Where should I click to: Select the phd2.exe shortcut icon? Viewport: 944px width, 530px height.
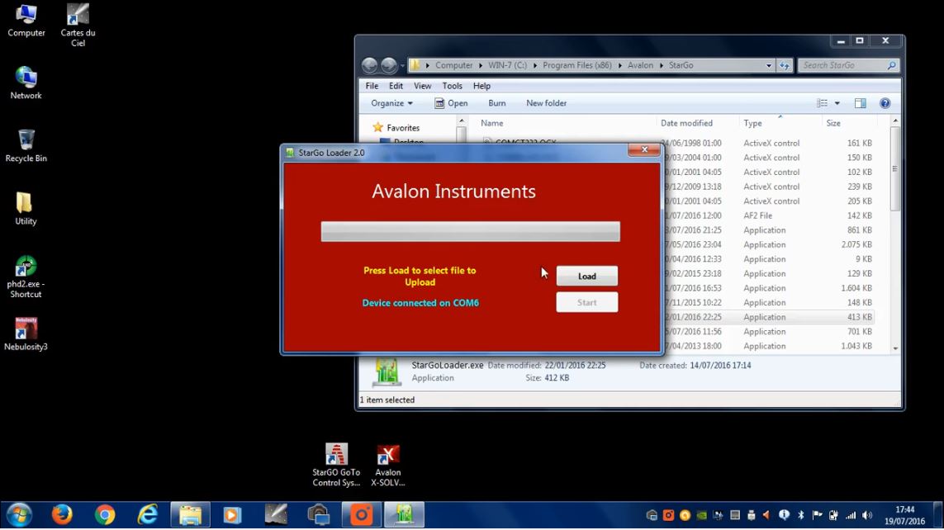click(x=26, y=277)
